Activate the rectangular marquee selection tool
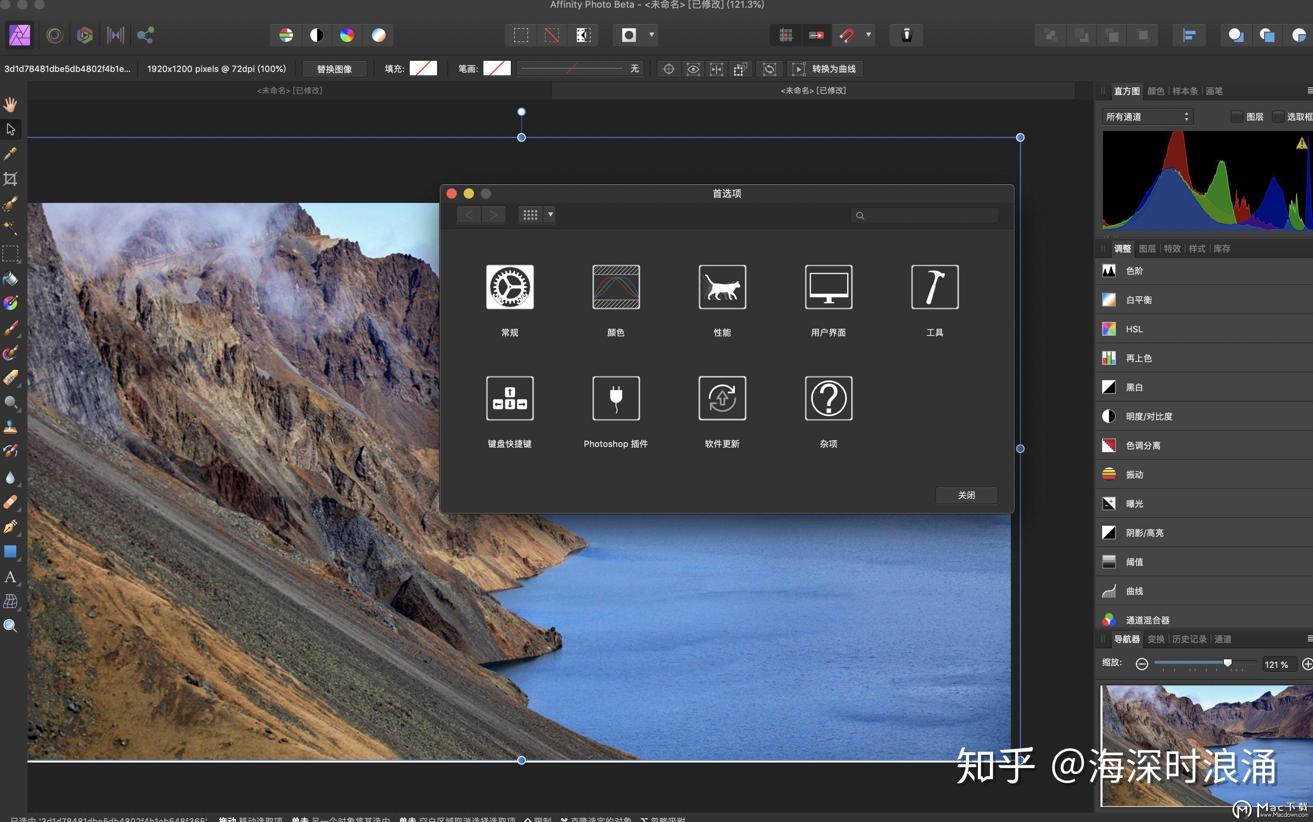Viewport: 1313px width, 822px height. [10, 253]
